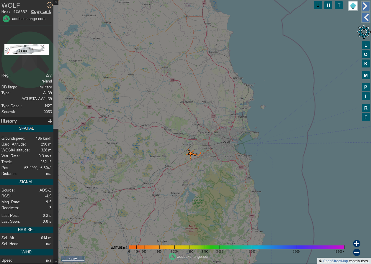
Task: Click the Sel. Alt. value 614 m
Action: pos(46,238)
